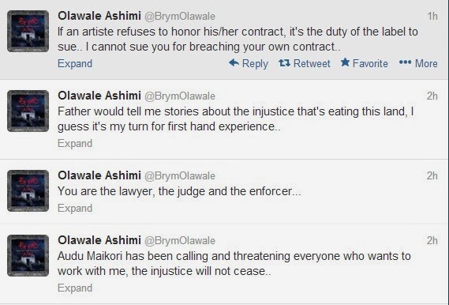The height and width of the screenshot is (305, 449).
Task: Click the Retweet arrows icon
Action: (x=284, y=62)
